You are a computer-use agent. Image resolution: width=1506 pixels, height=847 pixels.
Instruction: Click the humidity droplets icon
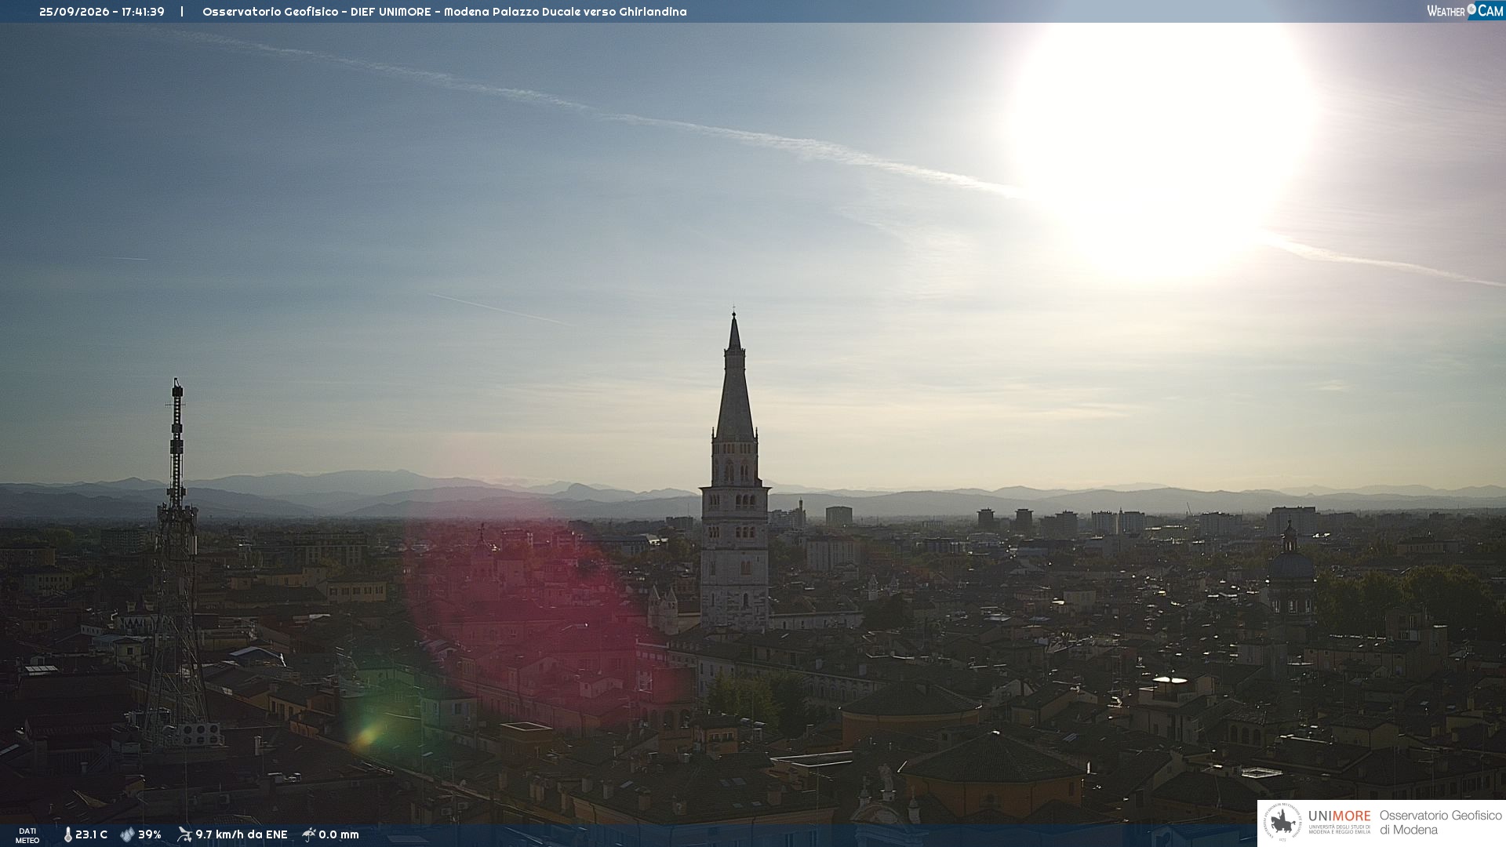coord(127,835)
